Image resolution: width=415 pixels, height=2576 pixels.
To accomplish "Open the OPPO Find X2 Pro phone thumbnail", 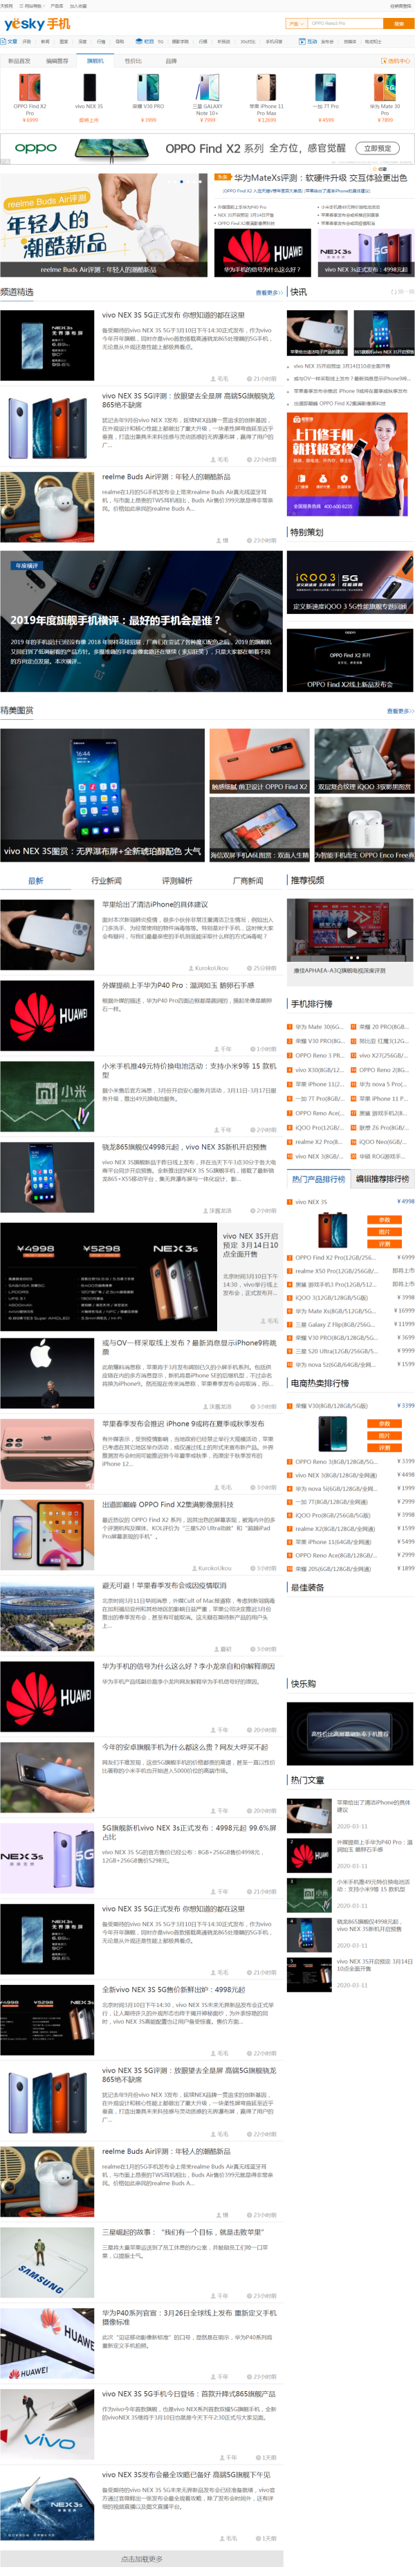I will 30,87.
